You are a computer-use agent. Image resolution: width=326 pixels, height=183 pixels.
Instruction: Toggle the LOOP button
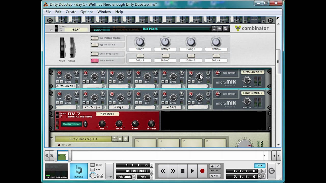point(260,165)
